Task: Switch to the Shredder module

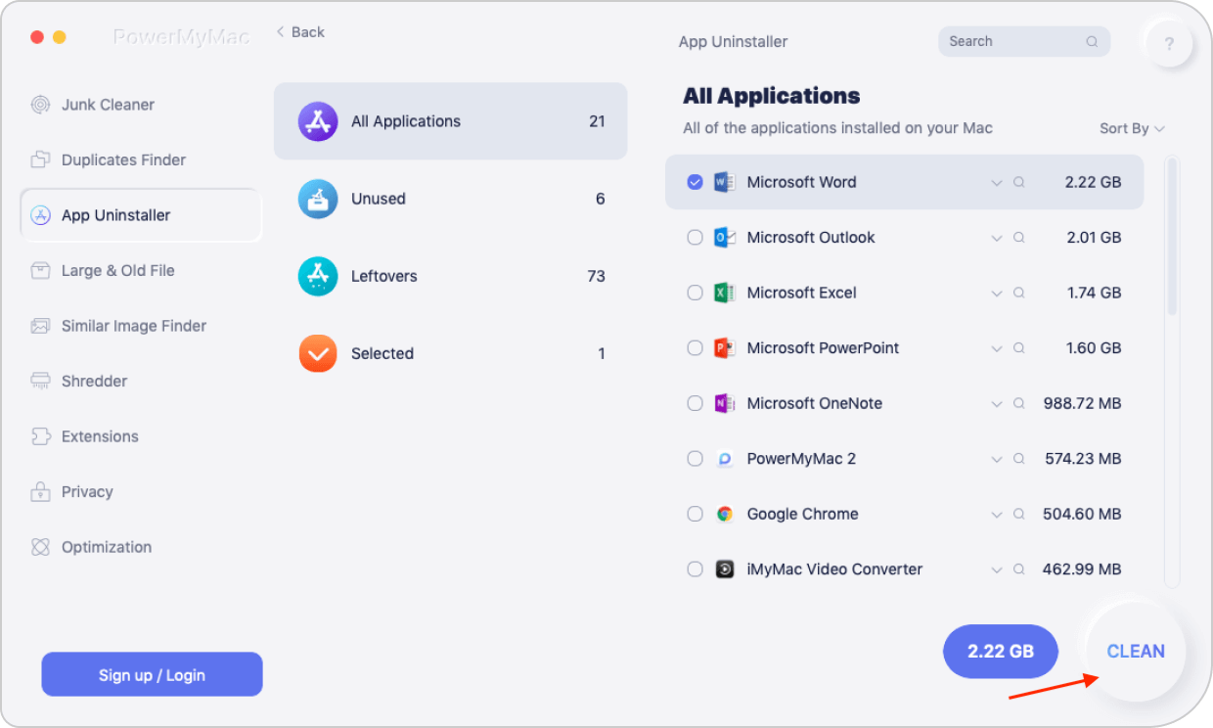Action: (141, 381)
